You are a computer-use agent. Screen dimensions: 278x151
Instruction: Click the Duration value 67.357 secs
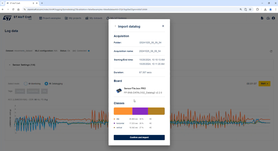point(145,72)
